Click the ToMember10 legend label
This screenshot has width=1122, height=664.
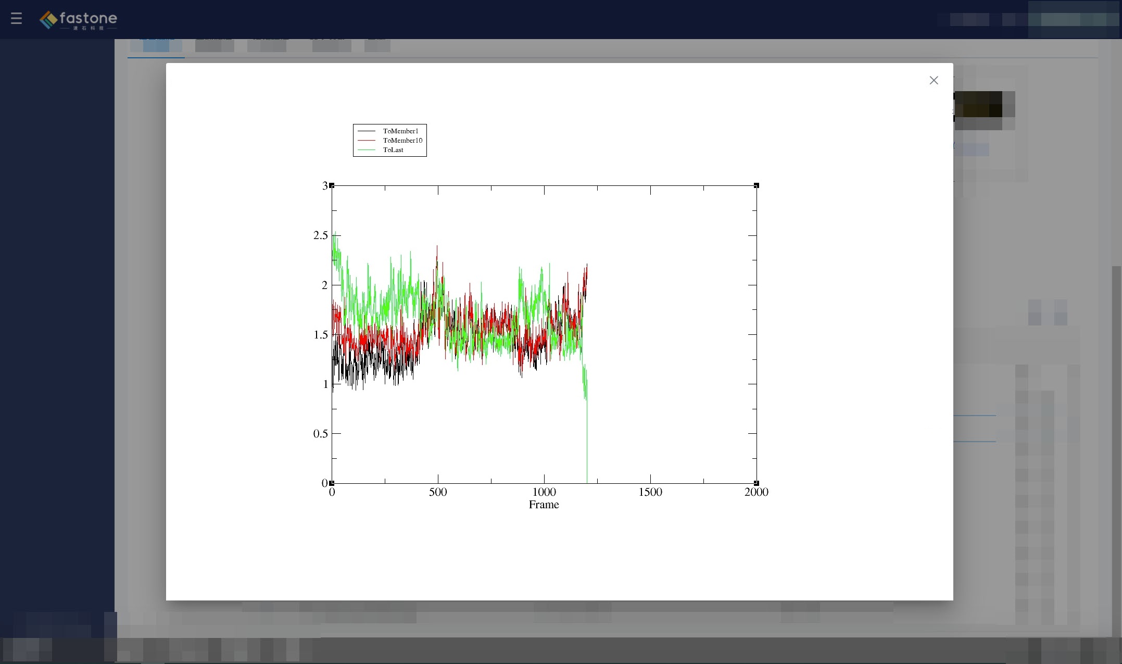(402, 141)
